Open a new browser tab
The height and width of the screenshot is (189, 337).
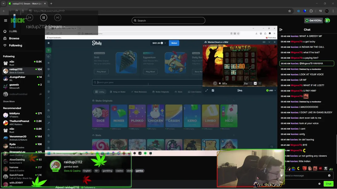(51, 4)
